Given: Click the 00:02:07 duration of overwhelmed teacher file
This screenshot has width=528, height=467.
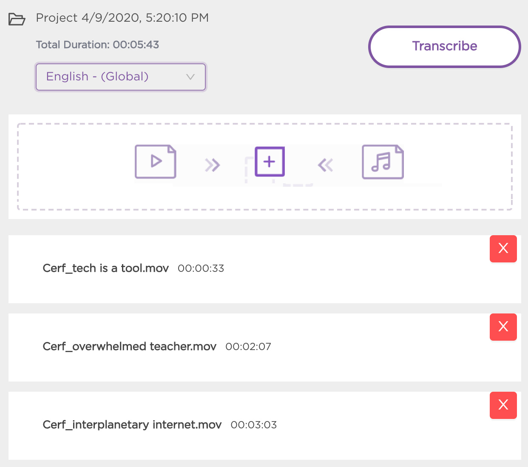Looking at the screenshot, I should [x=248, y=347].
